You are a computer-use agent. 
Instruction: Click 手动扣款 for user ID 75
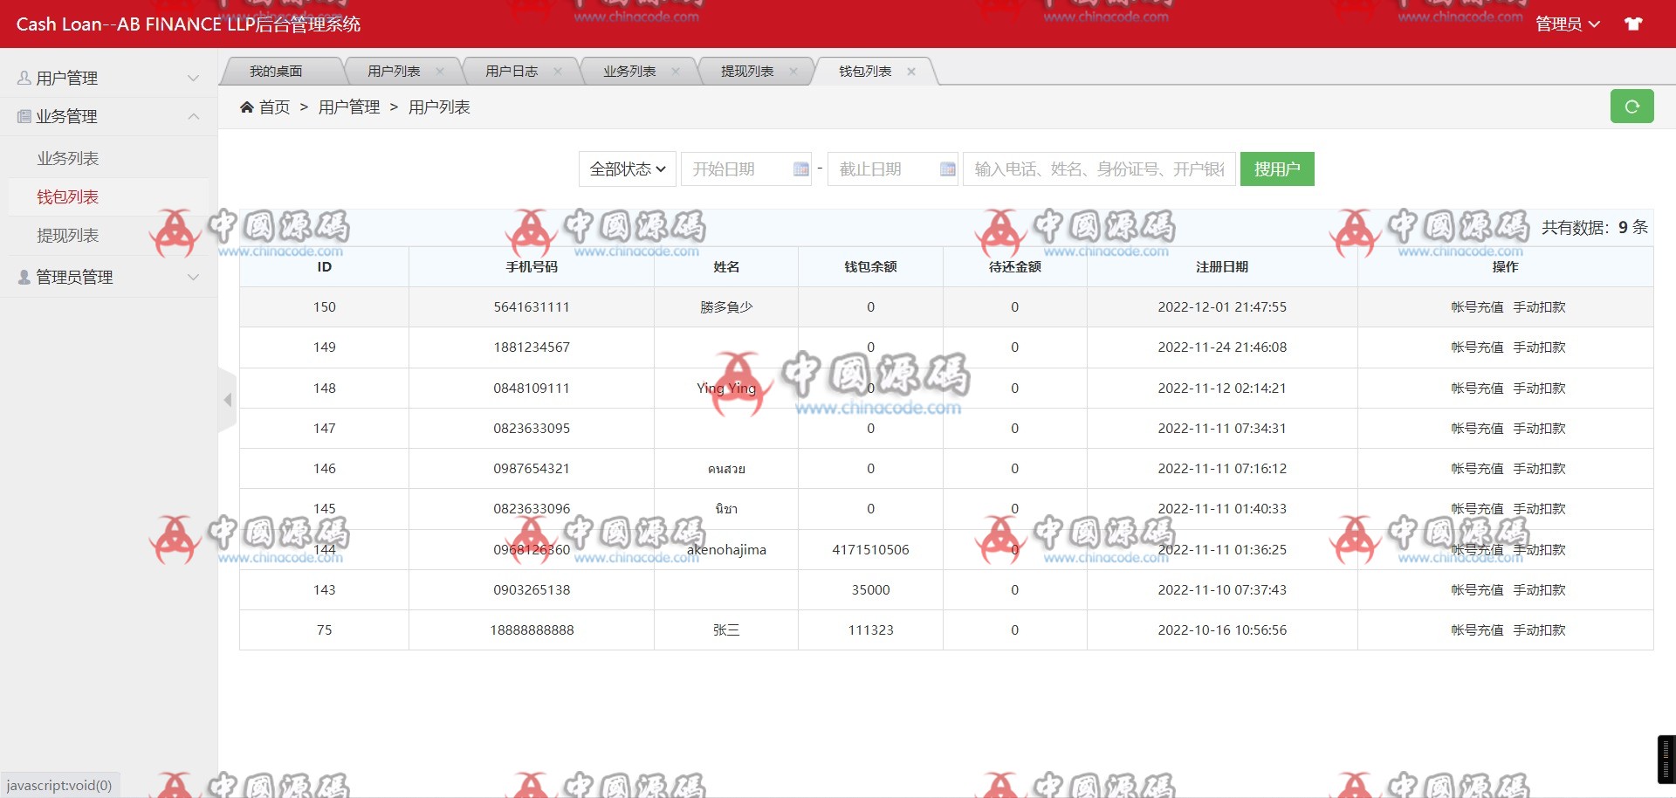1539,630
